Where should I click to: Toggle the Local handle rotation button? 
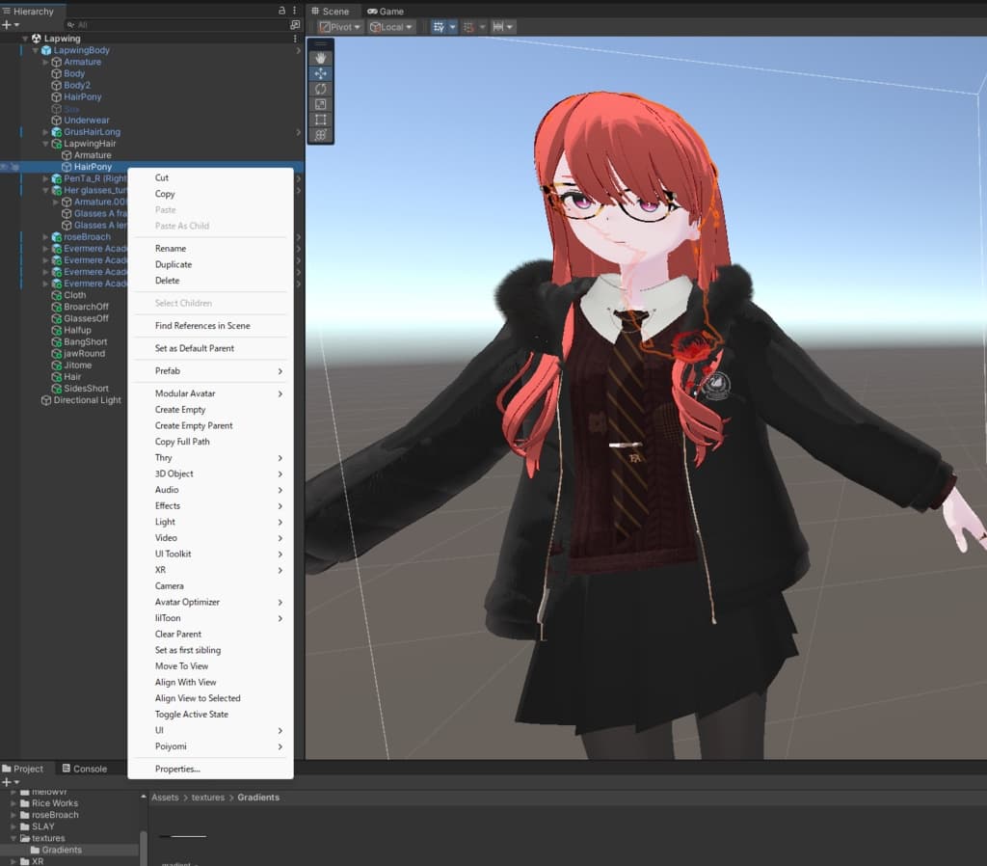(391, 27)
